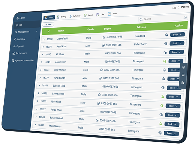The height and width of the screenshot is (144, 195).
Task: Click WhatsApp icon in Ashraf said row
Action: (x=104, y=37)
